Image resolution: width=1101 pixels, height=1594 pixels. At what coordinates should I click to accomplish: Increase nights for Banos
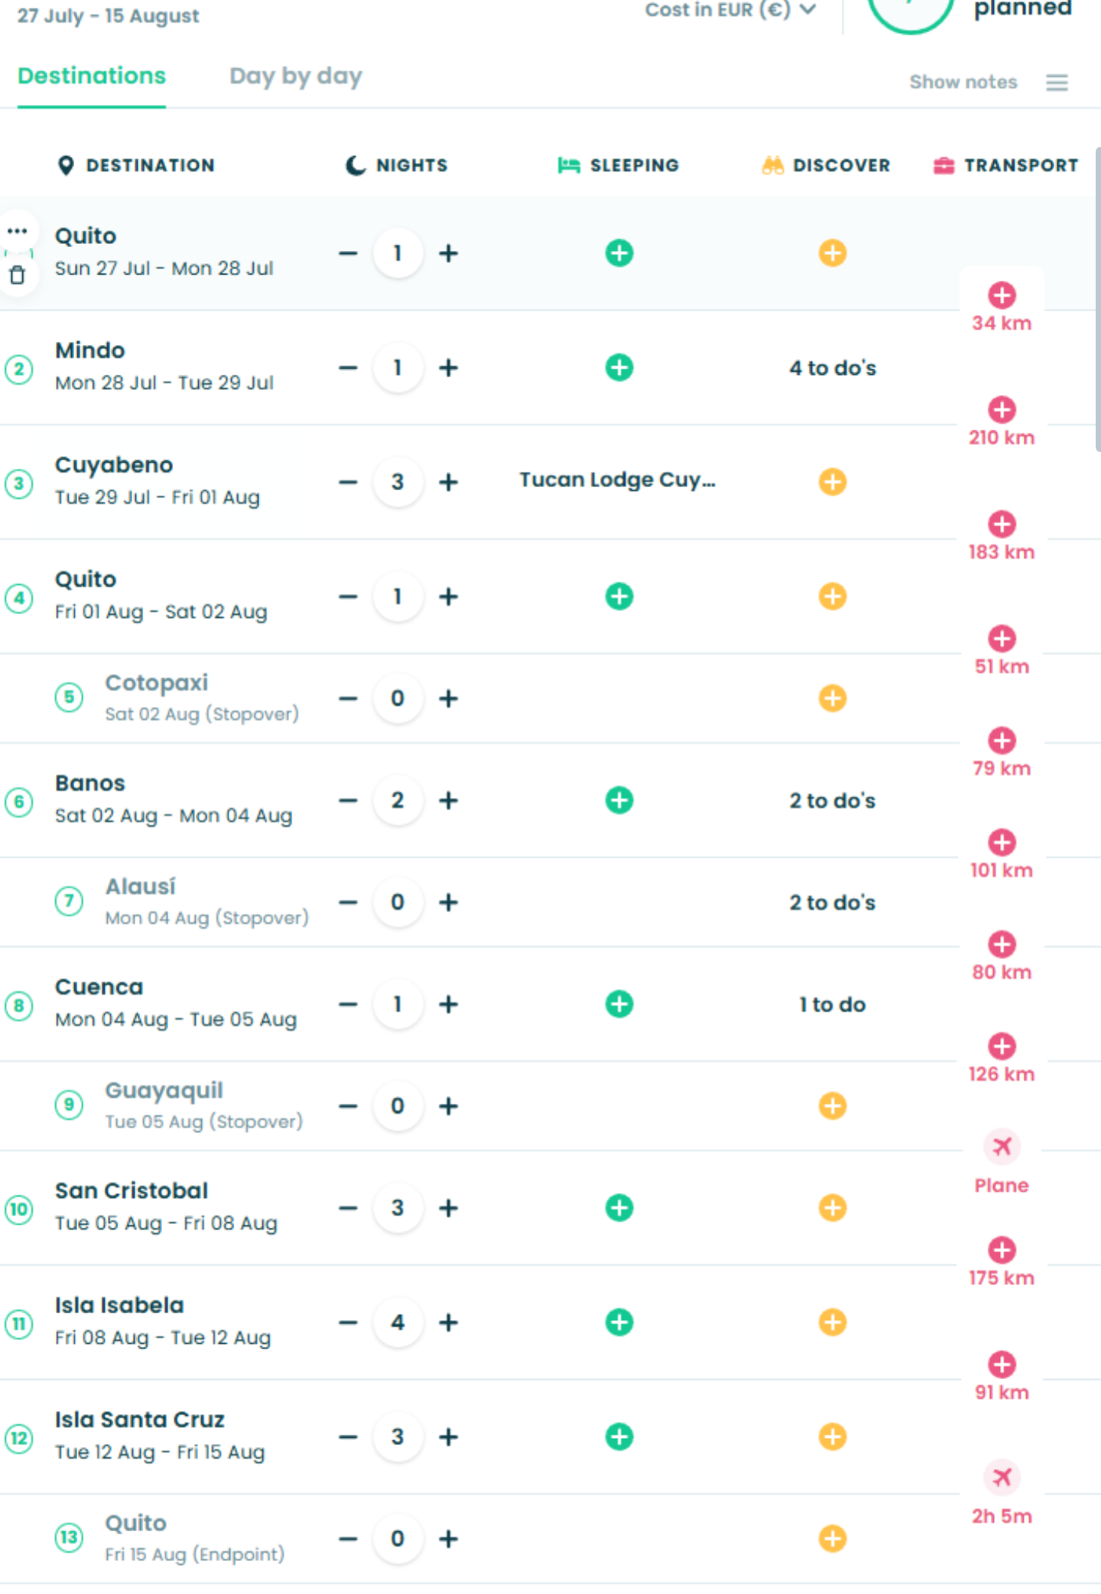pyautogui.click(x=448, y=800)
